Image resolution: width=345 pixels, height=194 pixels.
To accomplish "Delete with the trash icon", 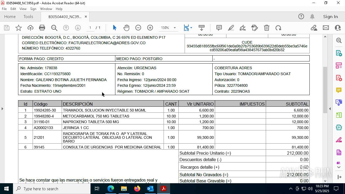I will pyautogui.click(x=267, y=28).
